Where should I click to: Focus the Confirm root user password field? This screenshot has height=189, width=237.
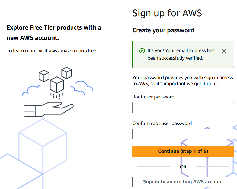[183, 134]
